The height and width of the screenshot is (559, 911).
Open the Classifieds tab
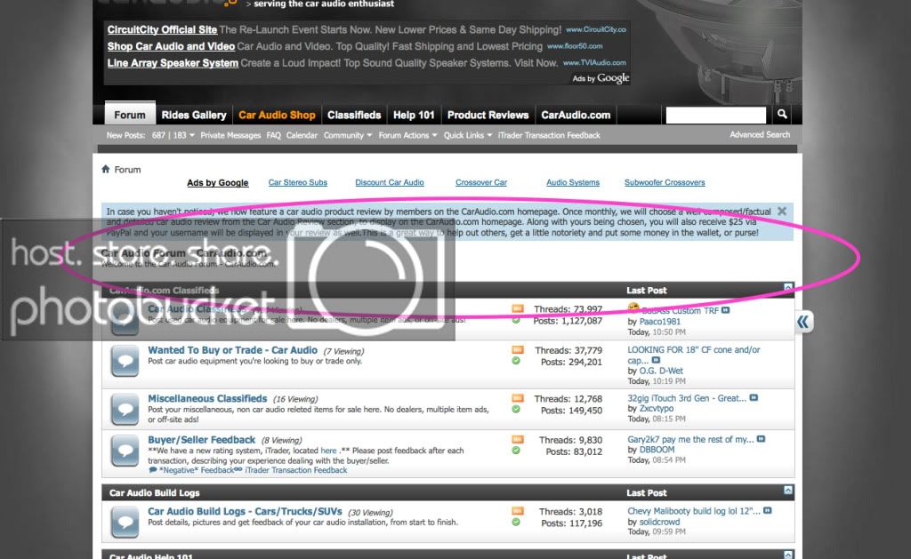point(354,115)
